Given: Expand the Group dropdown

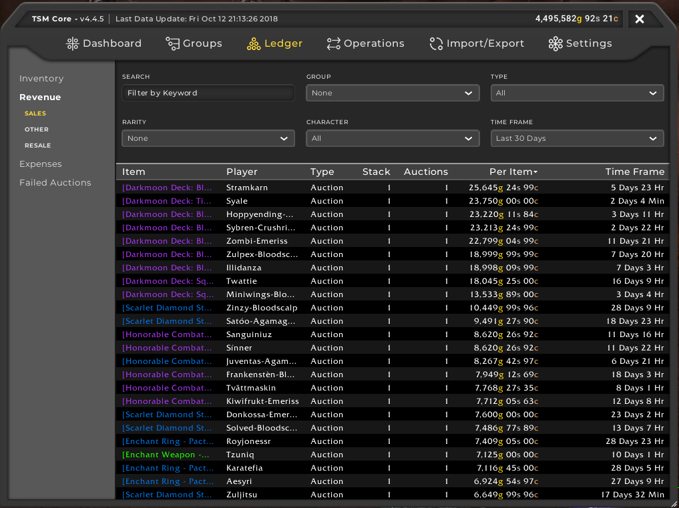Looking at the screenshot, I should pos(393,93).
